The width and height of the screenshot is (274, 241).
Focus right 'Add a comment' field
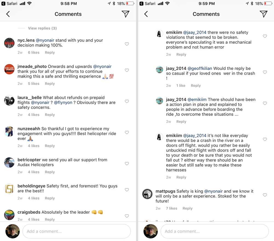point(214,231)
